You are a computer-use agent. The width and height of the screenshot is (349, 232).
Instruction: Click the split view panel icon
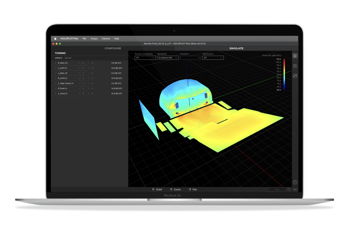[x=295, y=66]
